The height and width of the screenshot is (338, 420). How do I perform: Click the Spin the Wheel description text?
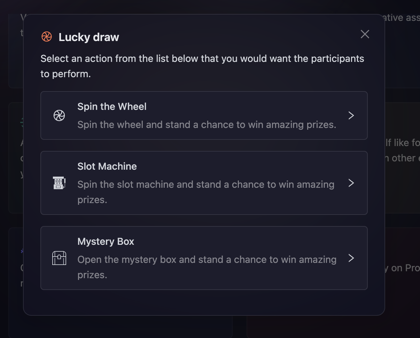[x=207, y=124]
